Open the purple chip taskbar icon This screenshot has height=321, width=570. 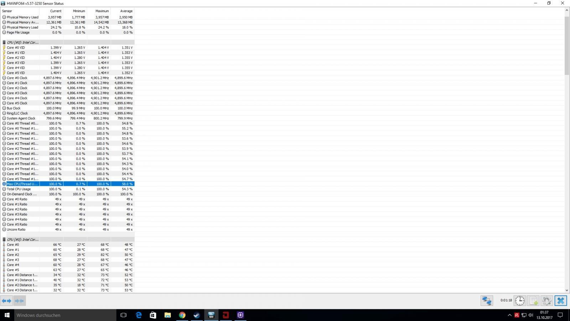tap(240, 315)
